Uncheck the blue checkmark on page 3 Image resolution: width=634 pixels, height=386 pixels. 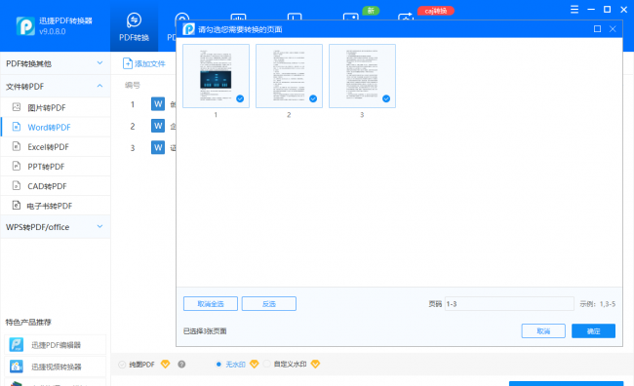click(x=386, y=98)
